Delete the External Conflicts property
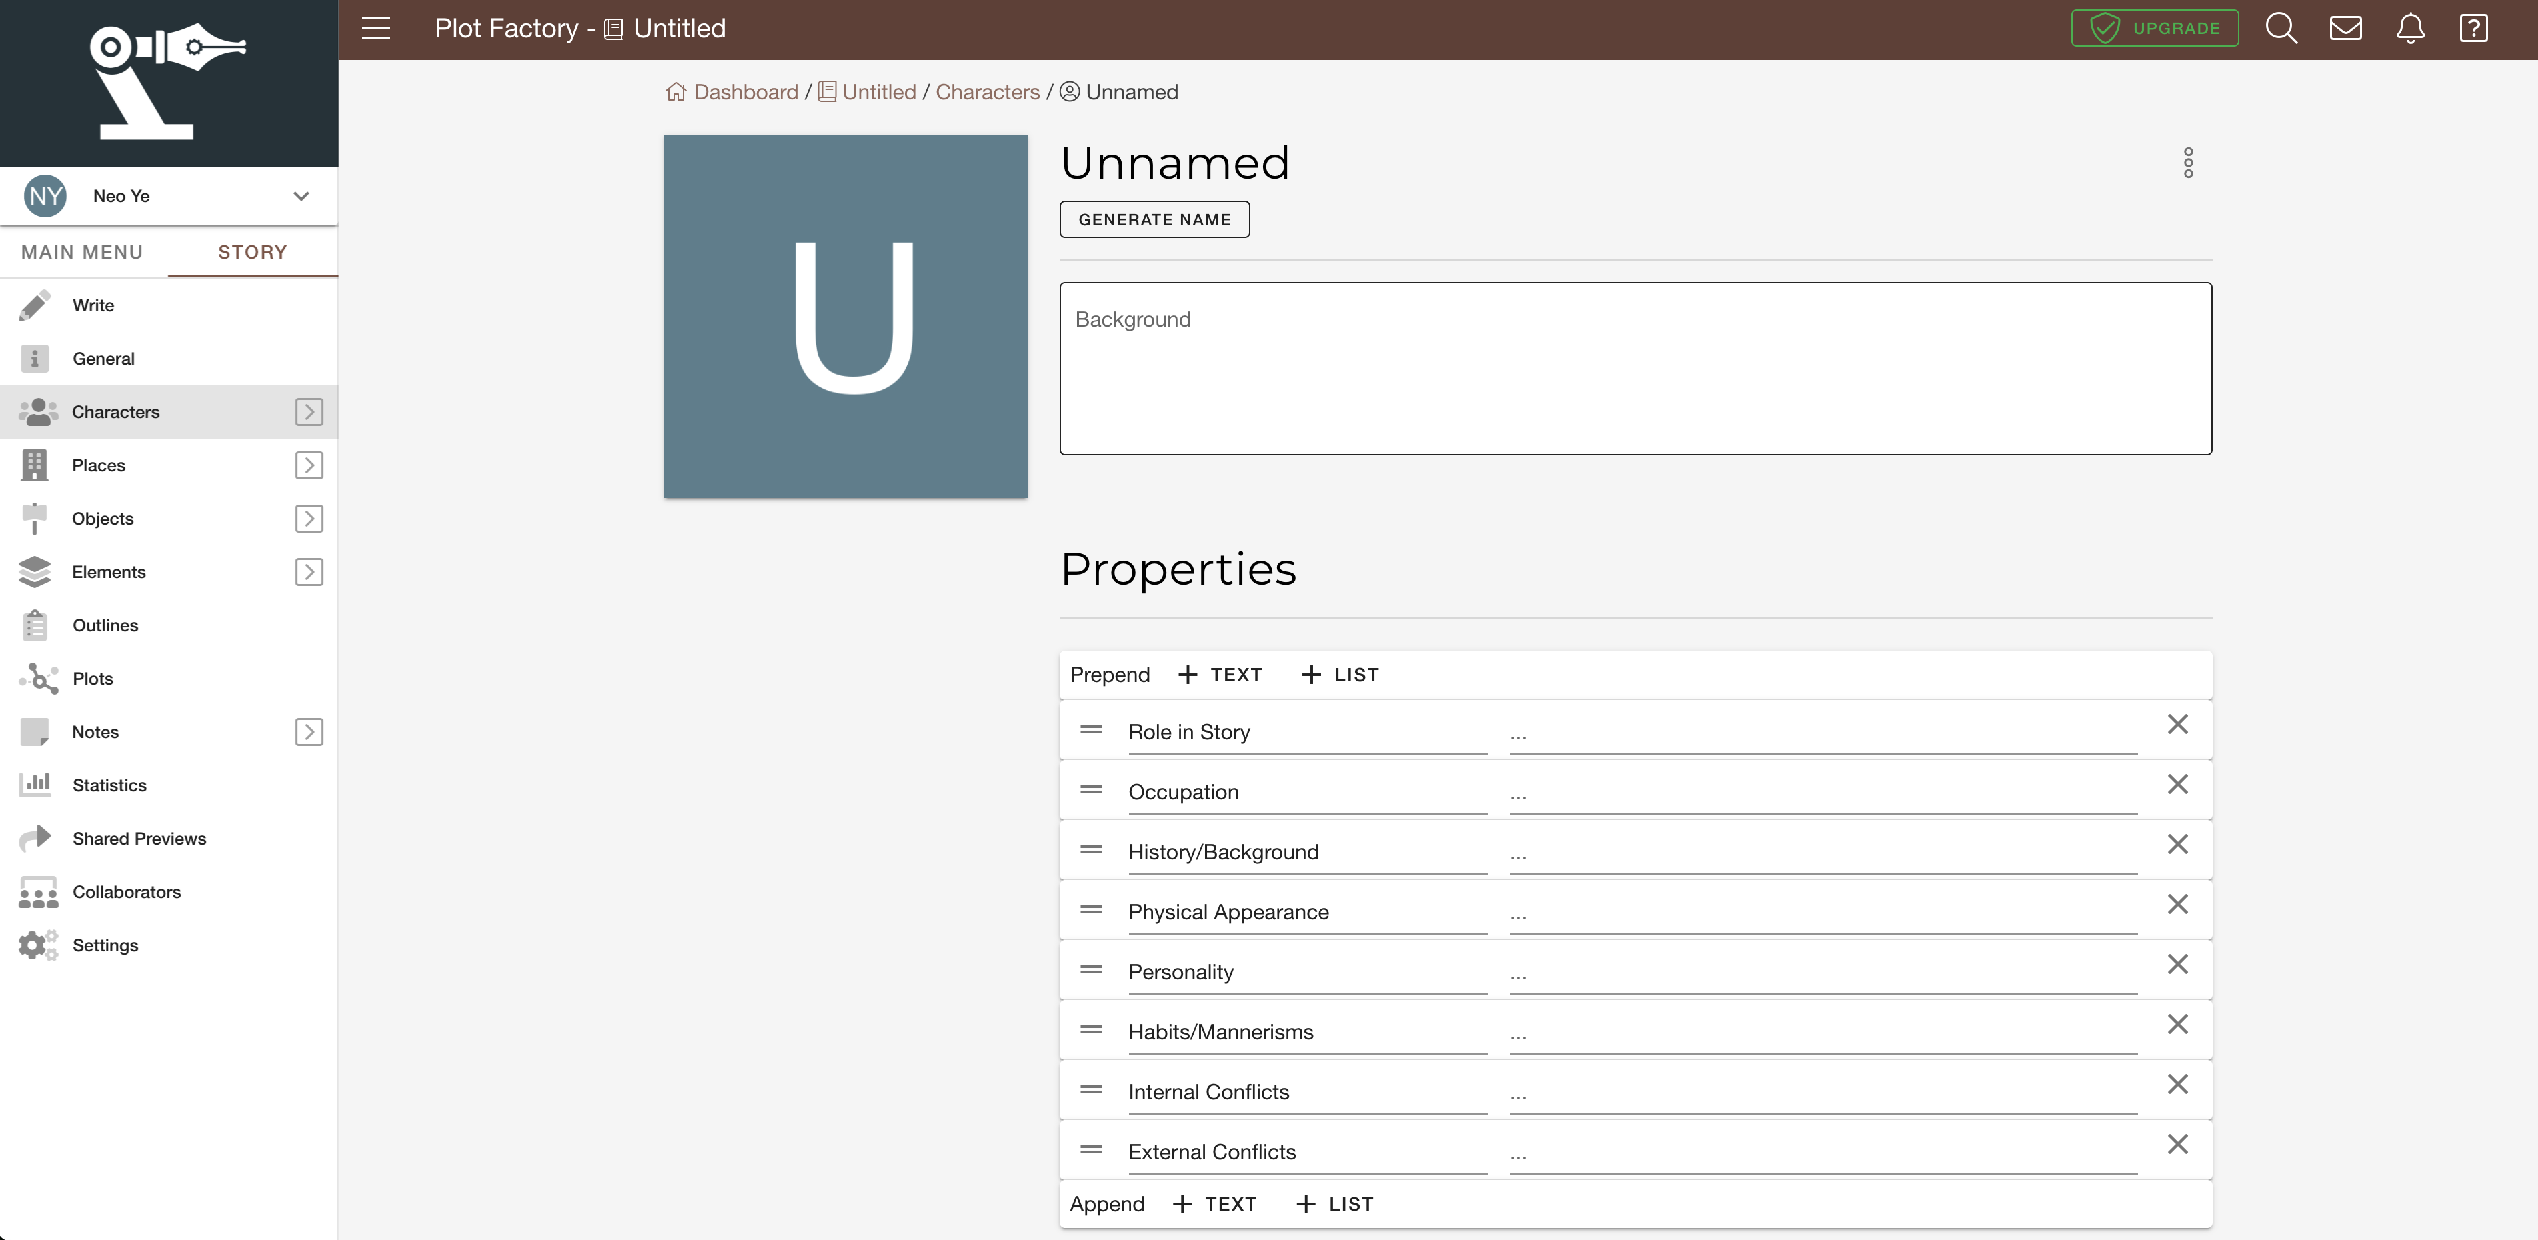 point(2177,1145)
